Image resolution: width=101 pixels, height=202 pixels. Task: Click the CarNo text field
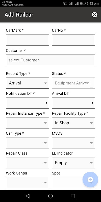point(73,40)
